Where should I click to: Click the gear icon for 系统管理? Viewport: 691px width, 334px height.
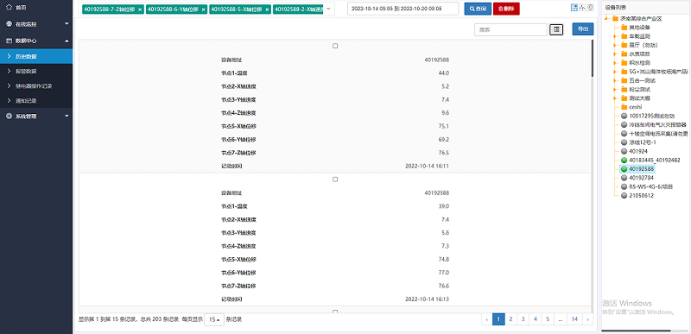9,117
